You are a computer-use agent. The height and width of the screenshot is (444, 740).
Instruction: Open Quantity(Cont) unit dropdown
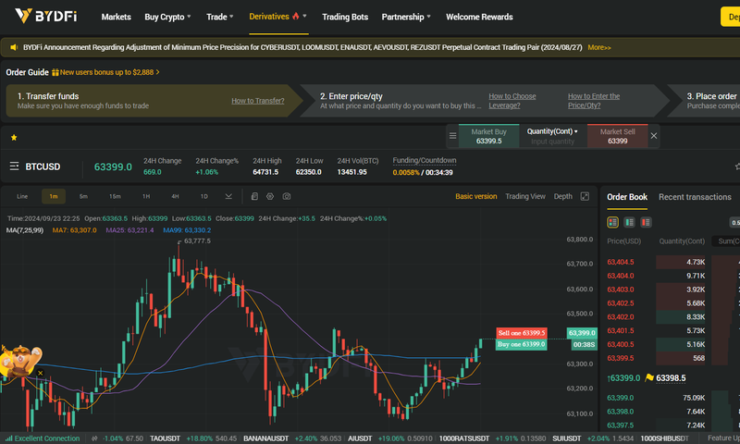point(552,131)
